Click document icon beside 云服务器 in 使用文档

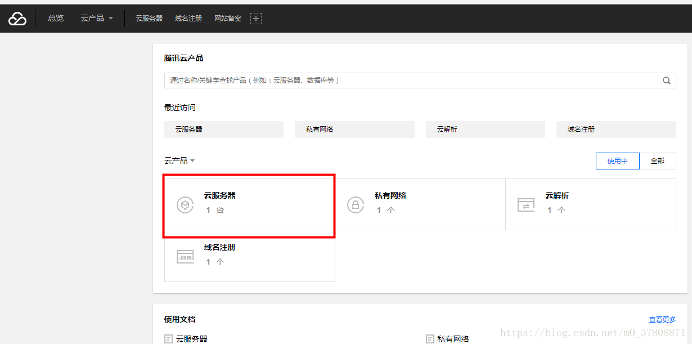pyautogui.click(x=168, y=339)
